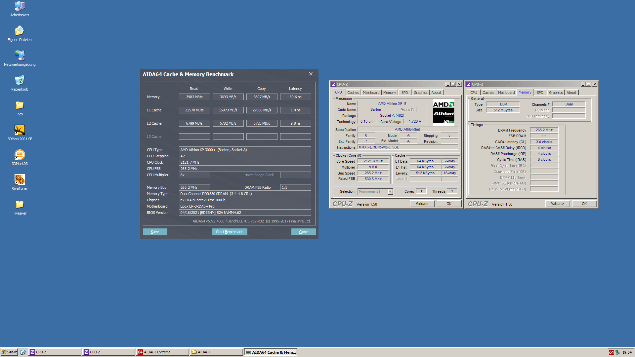Select the Papierkorb recycle bin icon
This screenshot has height=357, width=635.
point(20,83)
